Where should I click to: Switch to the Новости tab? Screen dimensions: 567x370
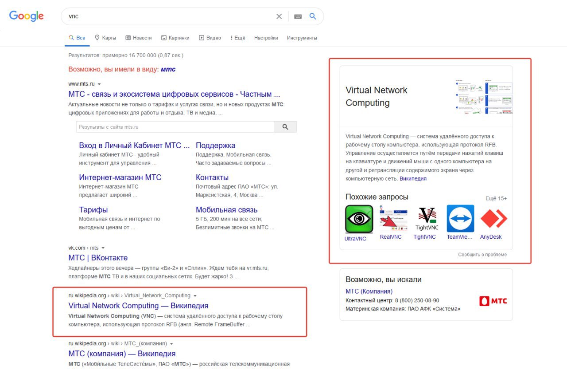tap(139, 38)
